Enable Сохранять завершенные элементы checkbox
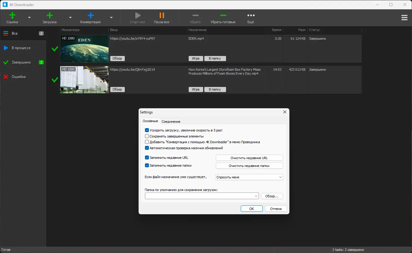 coord(147,136)
